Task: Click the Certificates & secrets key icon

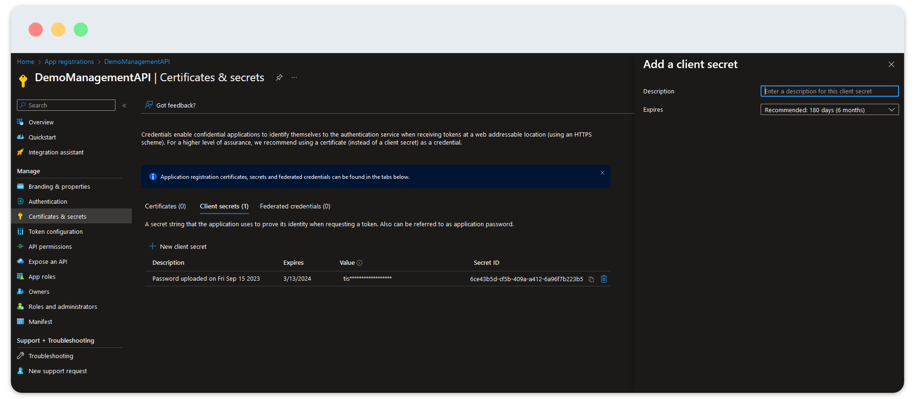Action: point(20,216)
